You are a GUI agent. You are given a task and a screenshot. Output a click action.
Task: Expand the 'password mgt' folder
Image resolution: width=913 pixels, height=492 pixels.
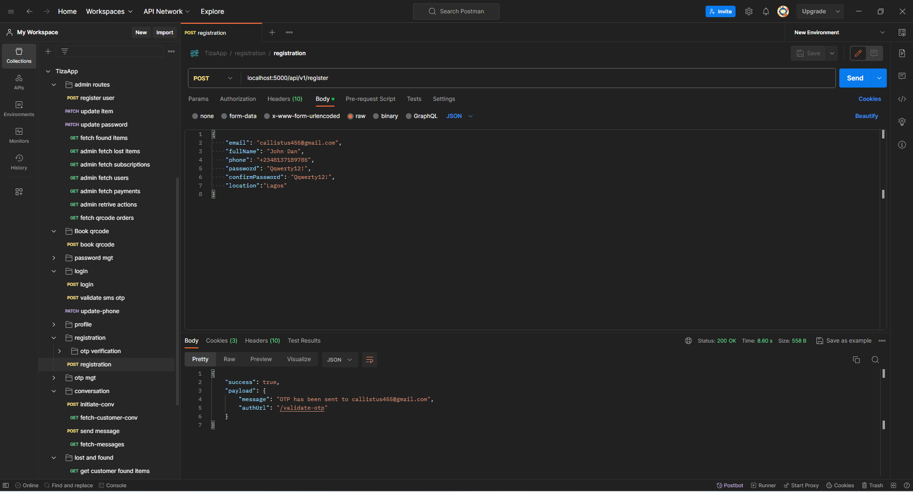pos(54,258)
